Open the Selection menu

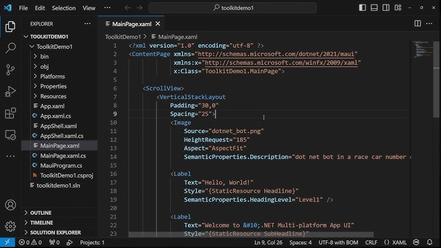pos(64,8)
